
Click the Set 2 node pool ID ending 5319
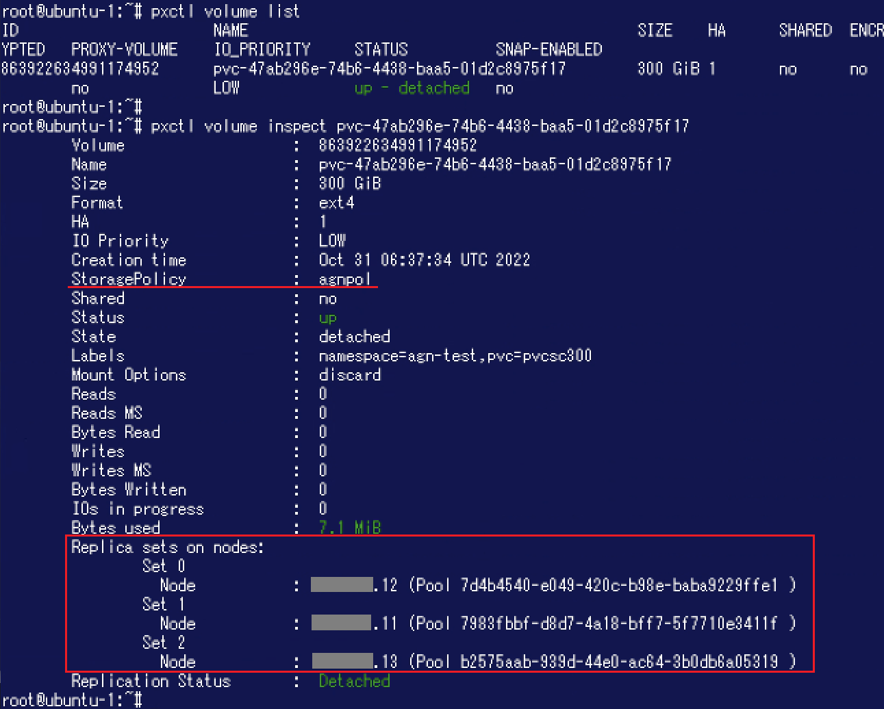coord(620,662)
